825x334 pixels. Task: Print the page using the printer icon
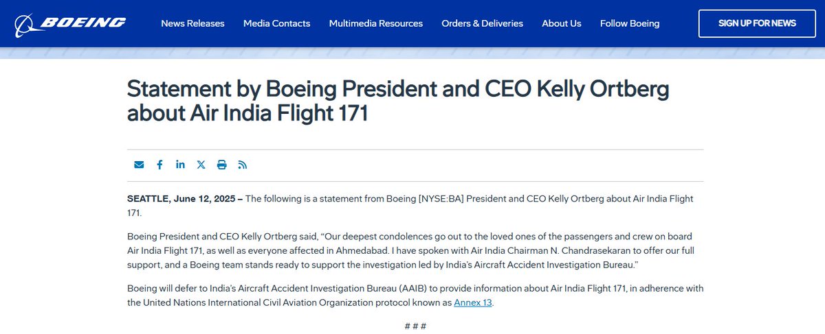click(x=221, y=165)
